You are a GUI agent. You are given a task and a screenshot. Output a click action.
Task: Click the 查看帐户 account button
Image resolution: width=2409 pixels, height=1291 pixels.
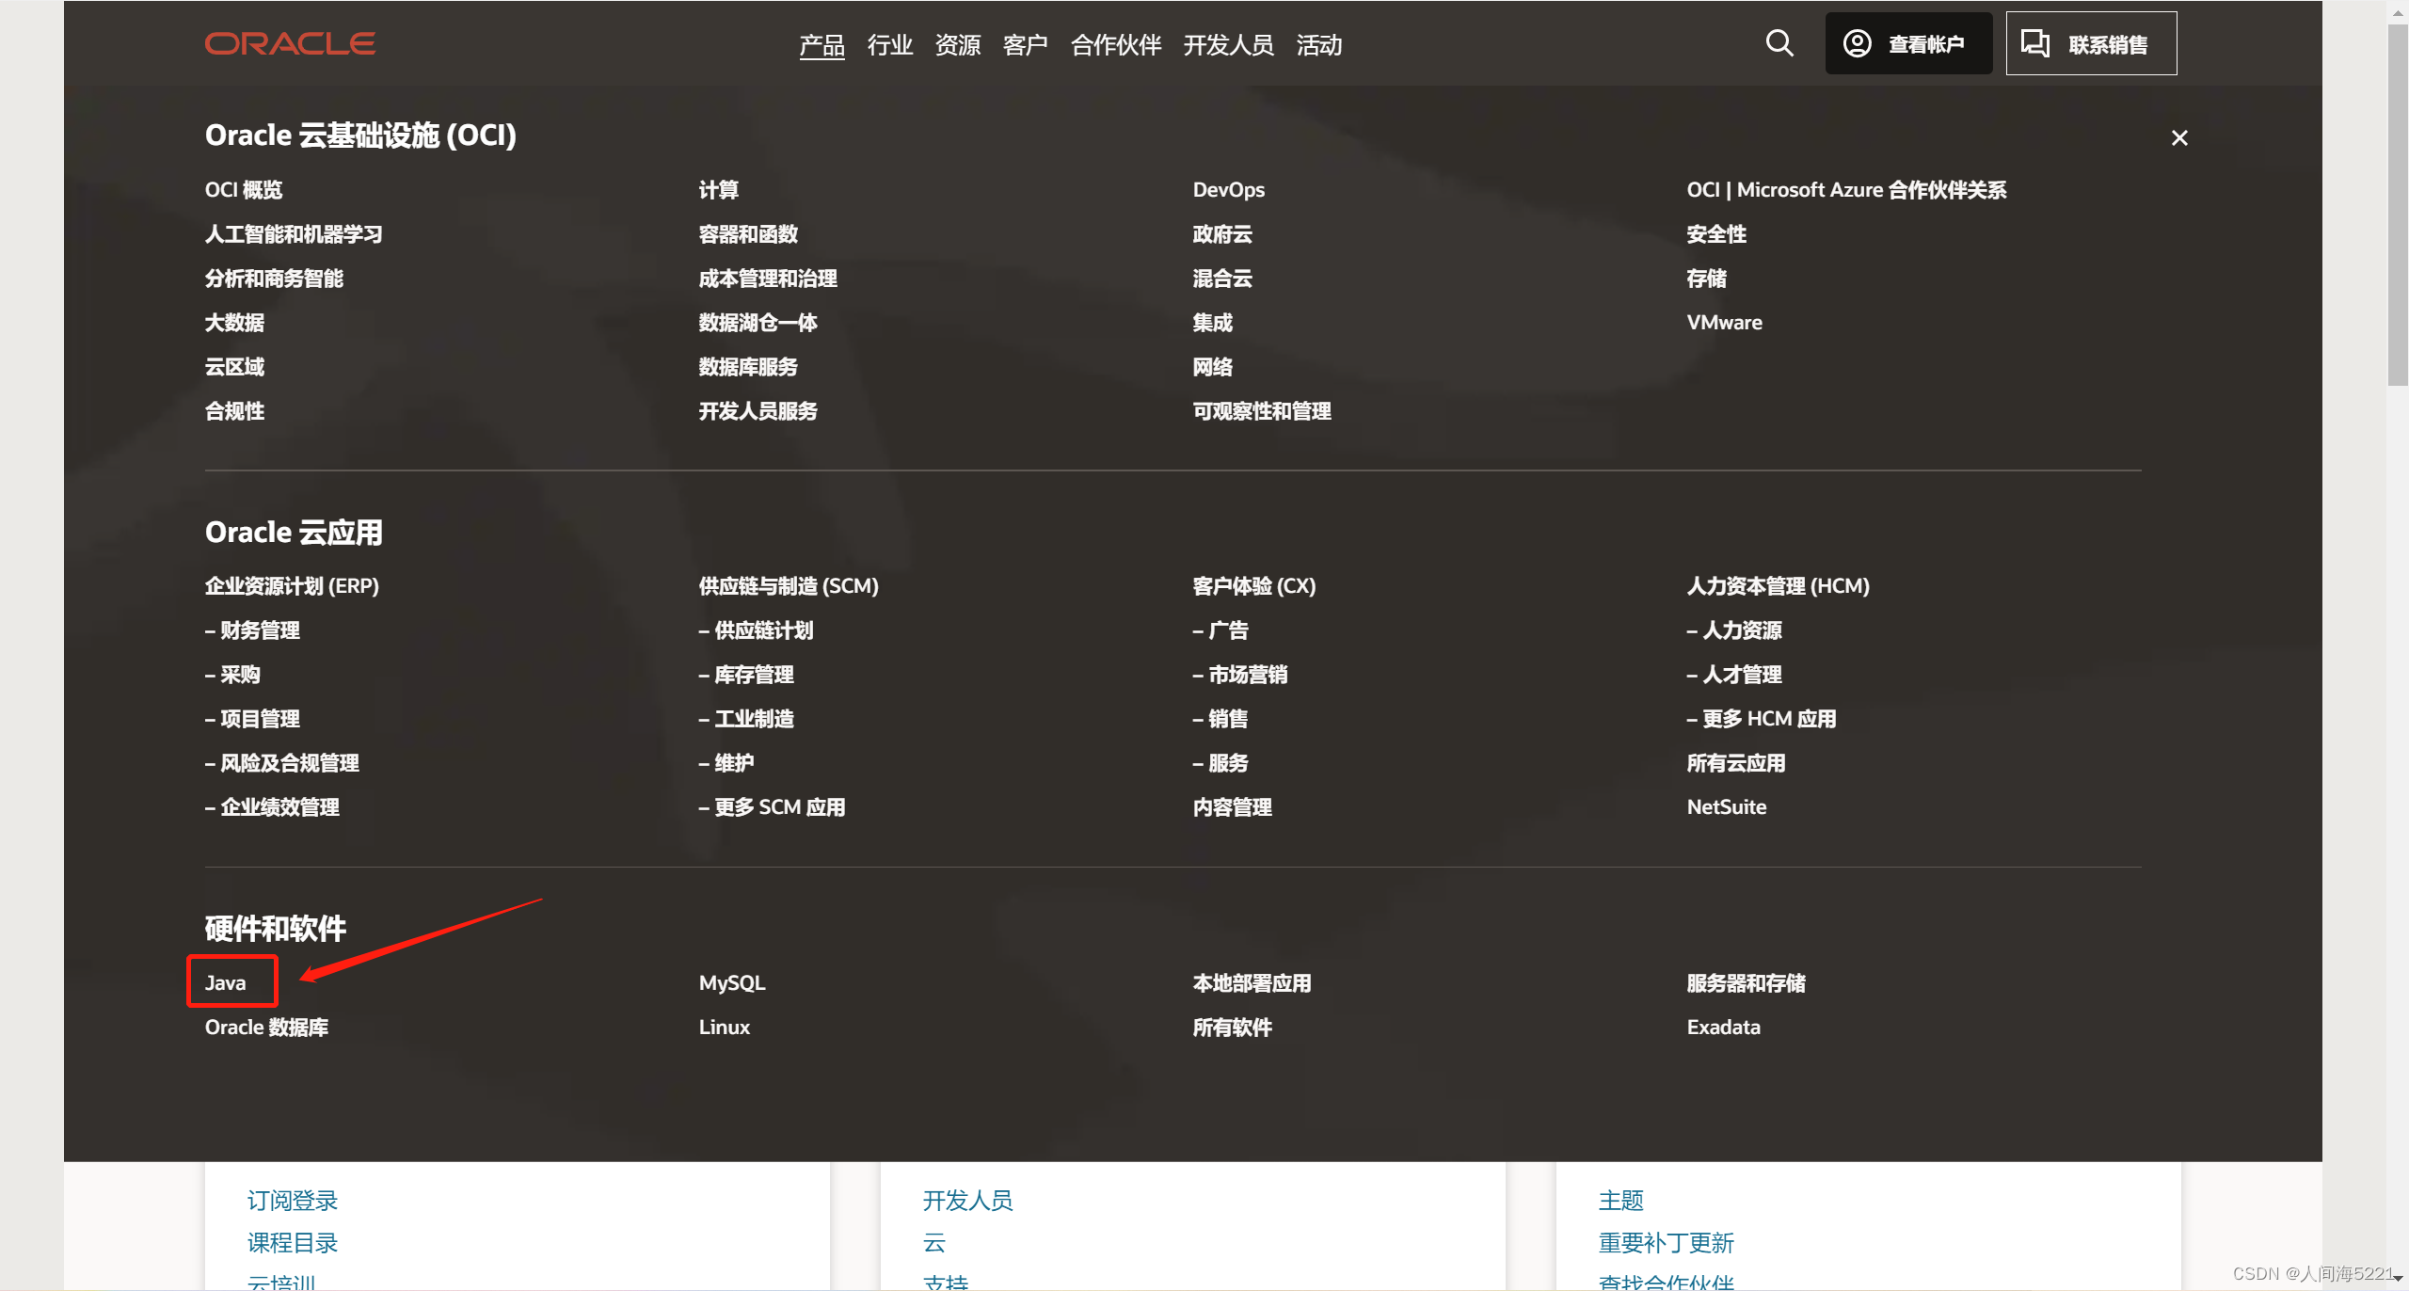pos(1907,43)
